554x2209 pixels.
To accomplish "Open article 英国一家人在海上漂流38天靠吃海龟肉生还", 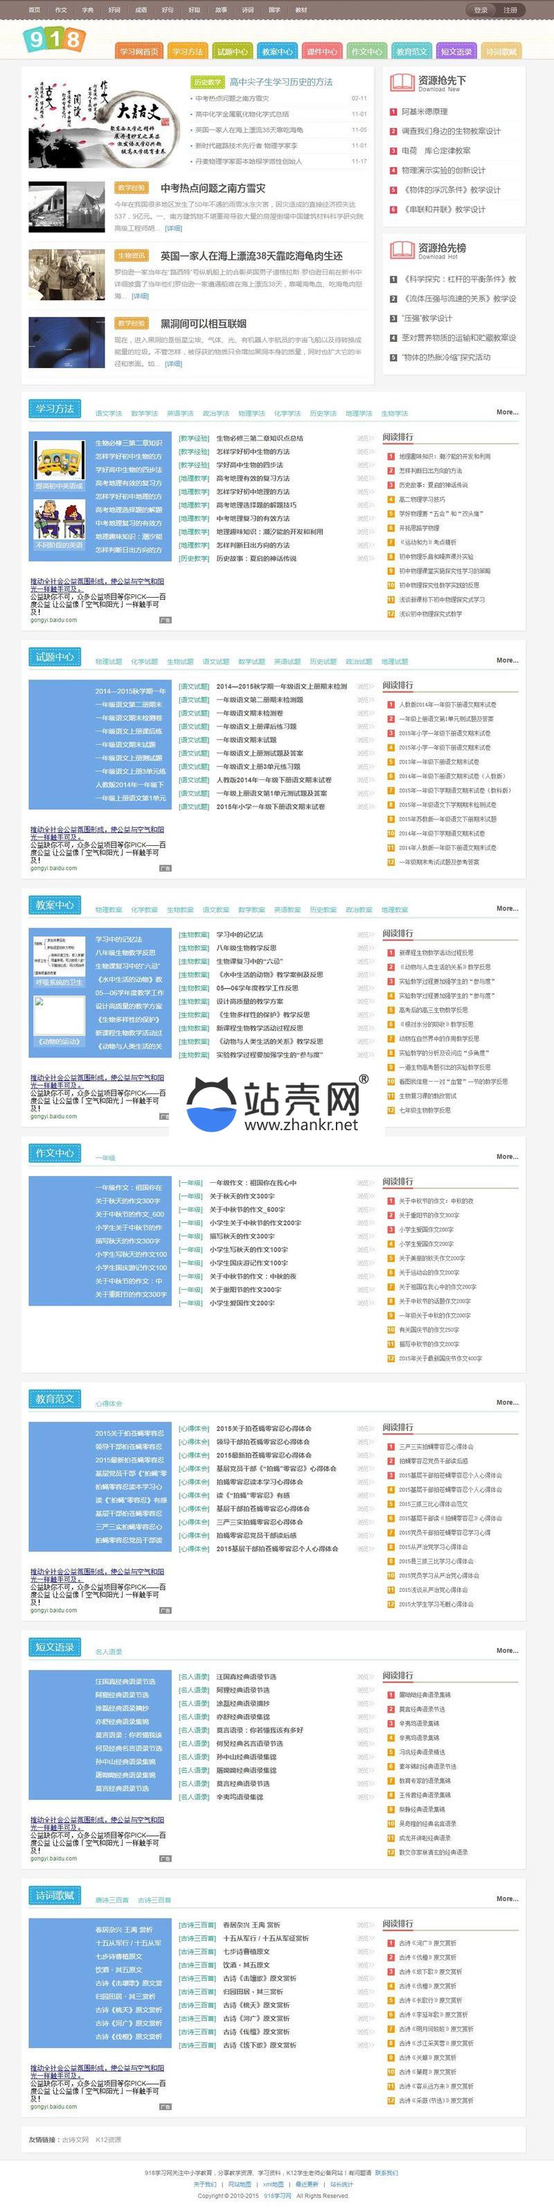I will tap(252, 256).
